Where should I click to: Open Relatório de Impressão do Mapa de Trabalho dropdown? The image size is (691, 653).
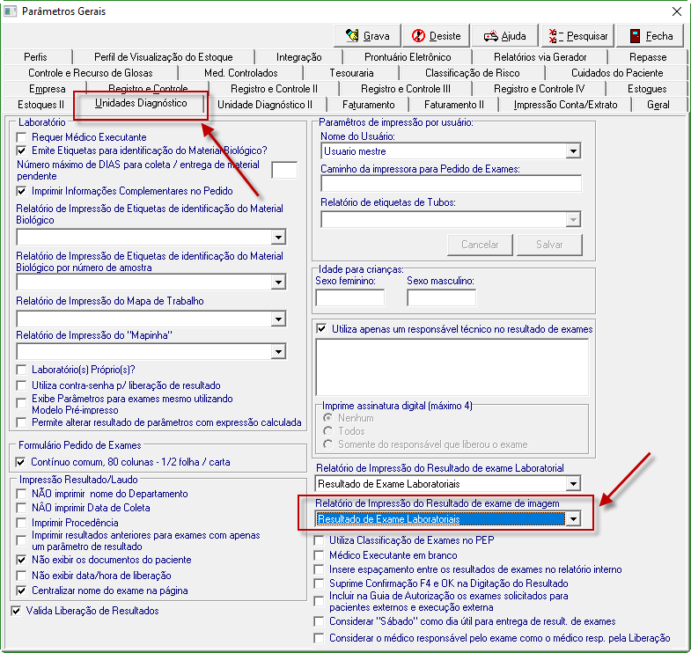(x=278, y=319)
